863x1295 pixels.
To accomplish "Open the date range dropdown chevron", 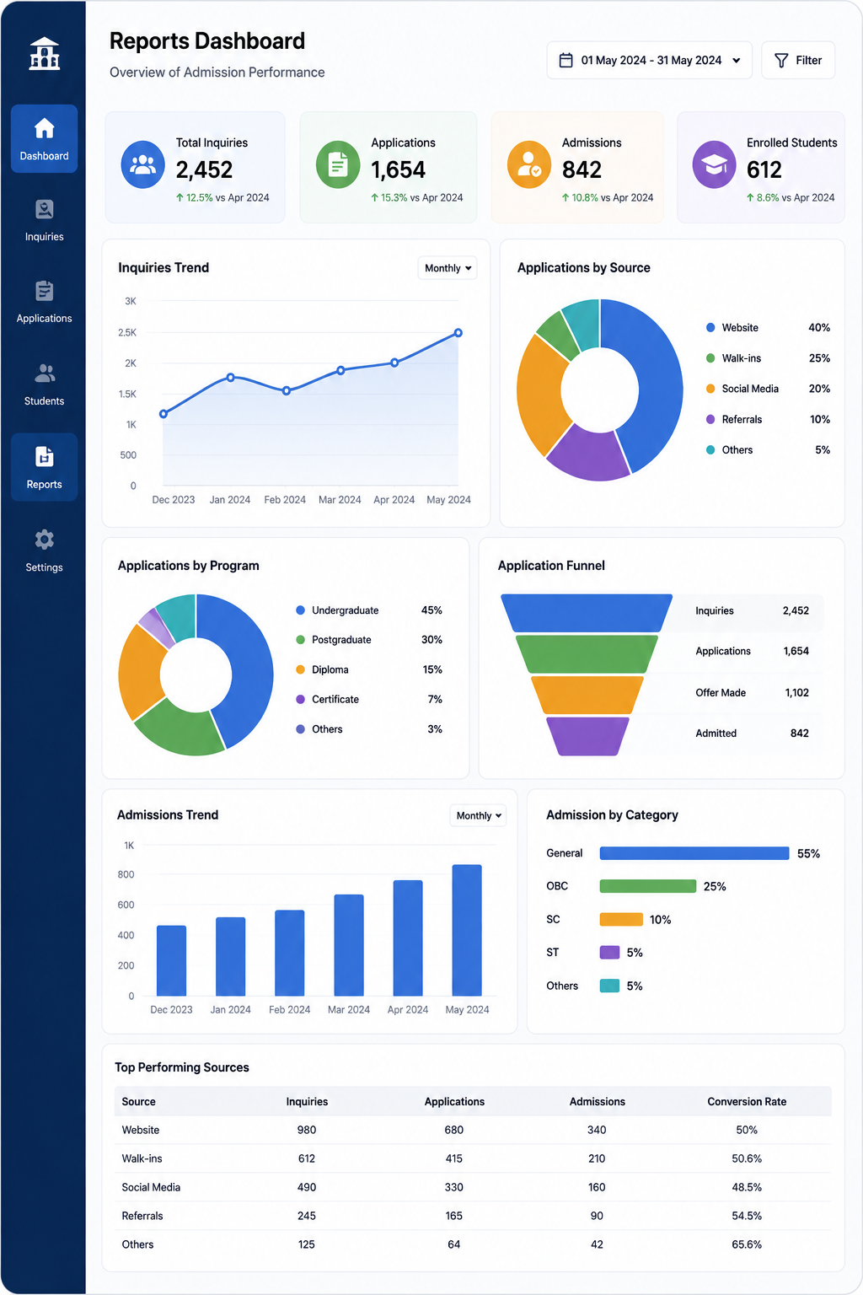I will (x=737, y=61).
